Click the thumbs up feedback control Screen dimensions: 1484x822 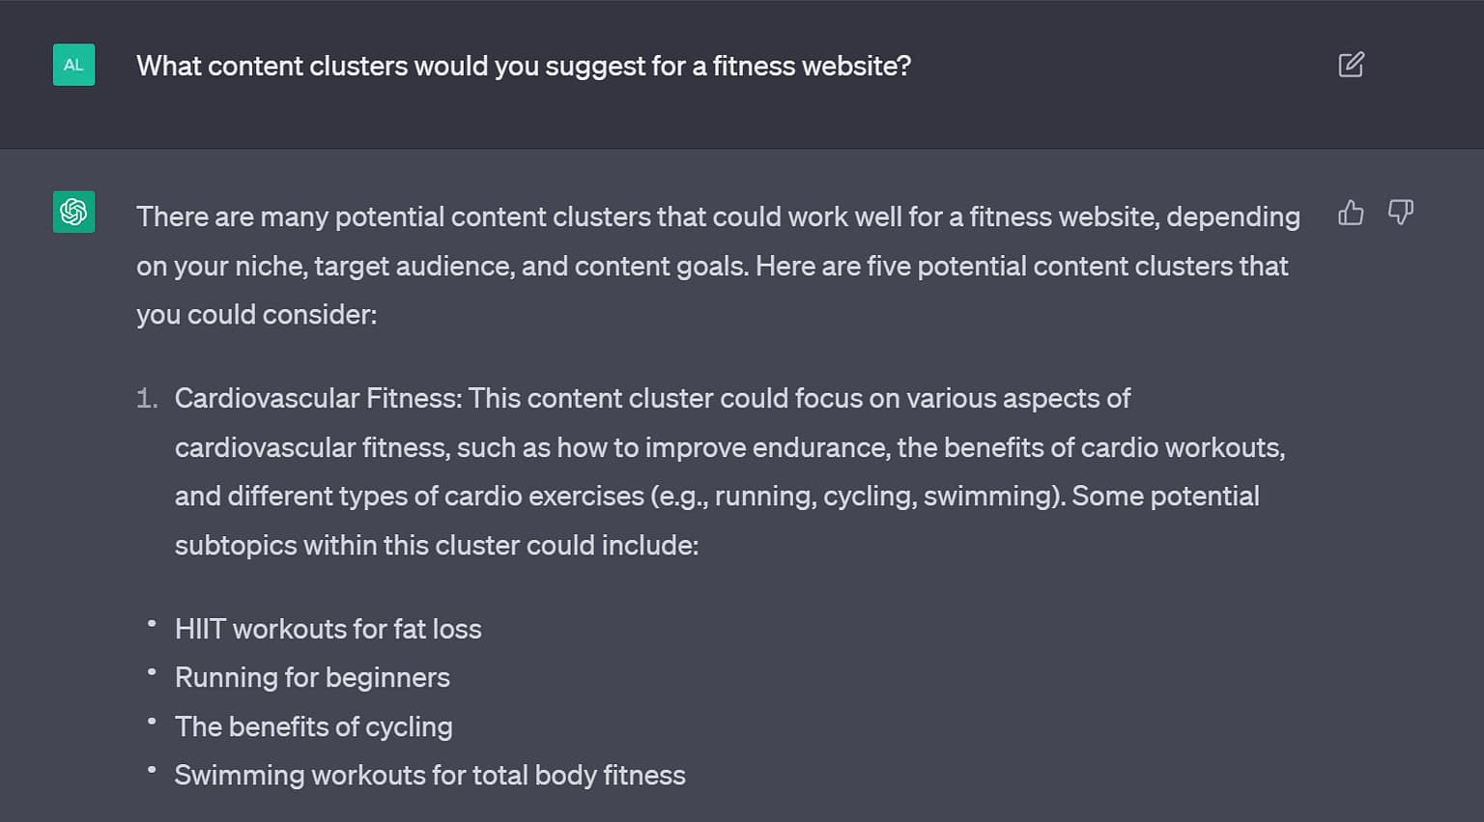point(1350,213)
